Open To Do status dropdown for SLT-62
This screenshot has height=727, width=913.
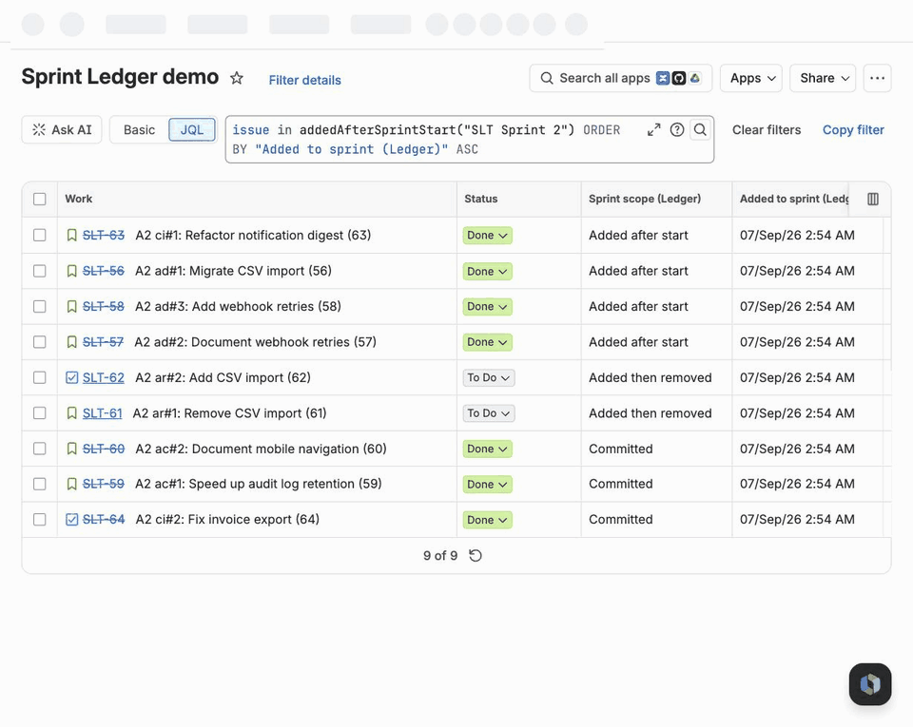(x=489, y=377)
